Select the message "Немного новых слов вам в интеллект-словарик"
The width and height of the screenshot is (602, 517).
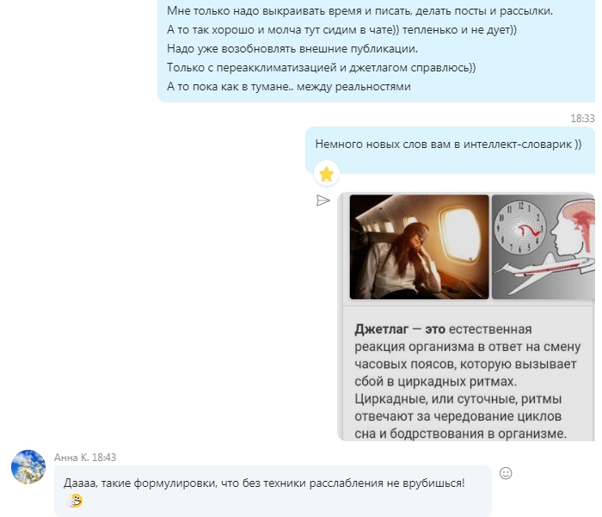click(x=448, y=144)
